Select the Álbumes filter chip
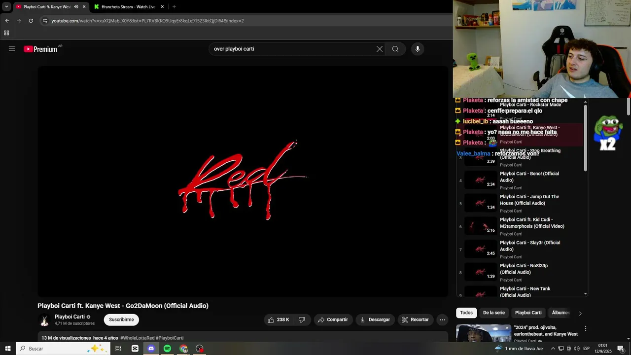The width and height of the screenshot is (631, 355). [x=561, y=313]
